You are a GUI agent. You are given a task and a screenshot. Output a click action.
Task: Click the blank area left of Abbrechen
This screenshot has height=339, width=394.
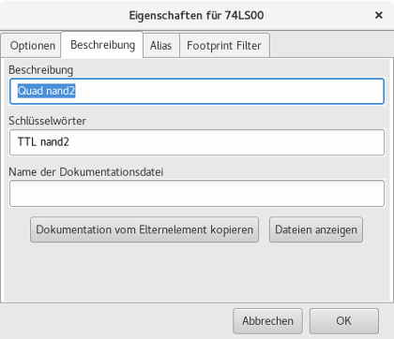[115, 321]
